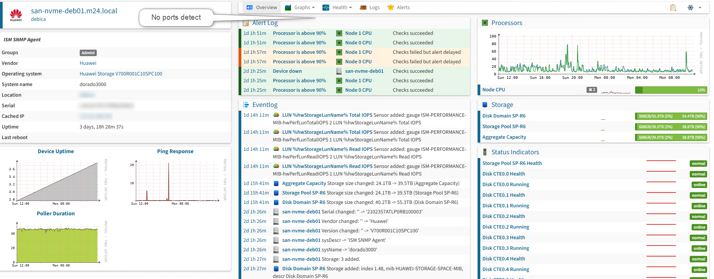
Task: Click the x2 count badge beside Node CPU
Action: click(591, 90)
